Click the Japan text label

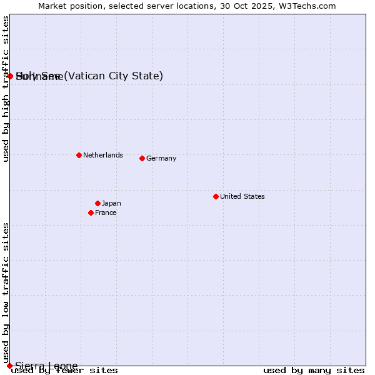[x=111, y=203]
